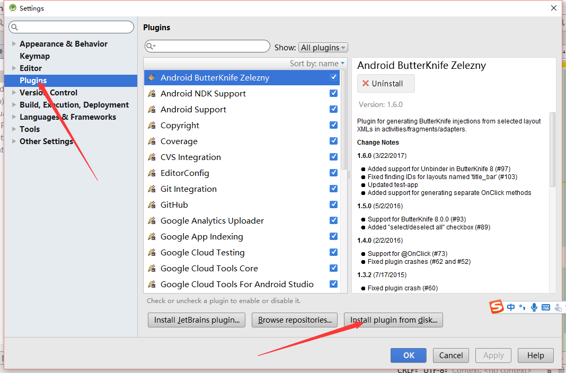Open the Show All plugins dropdown
Screen dimensions: 566x373
[x=323, y=48]
